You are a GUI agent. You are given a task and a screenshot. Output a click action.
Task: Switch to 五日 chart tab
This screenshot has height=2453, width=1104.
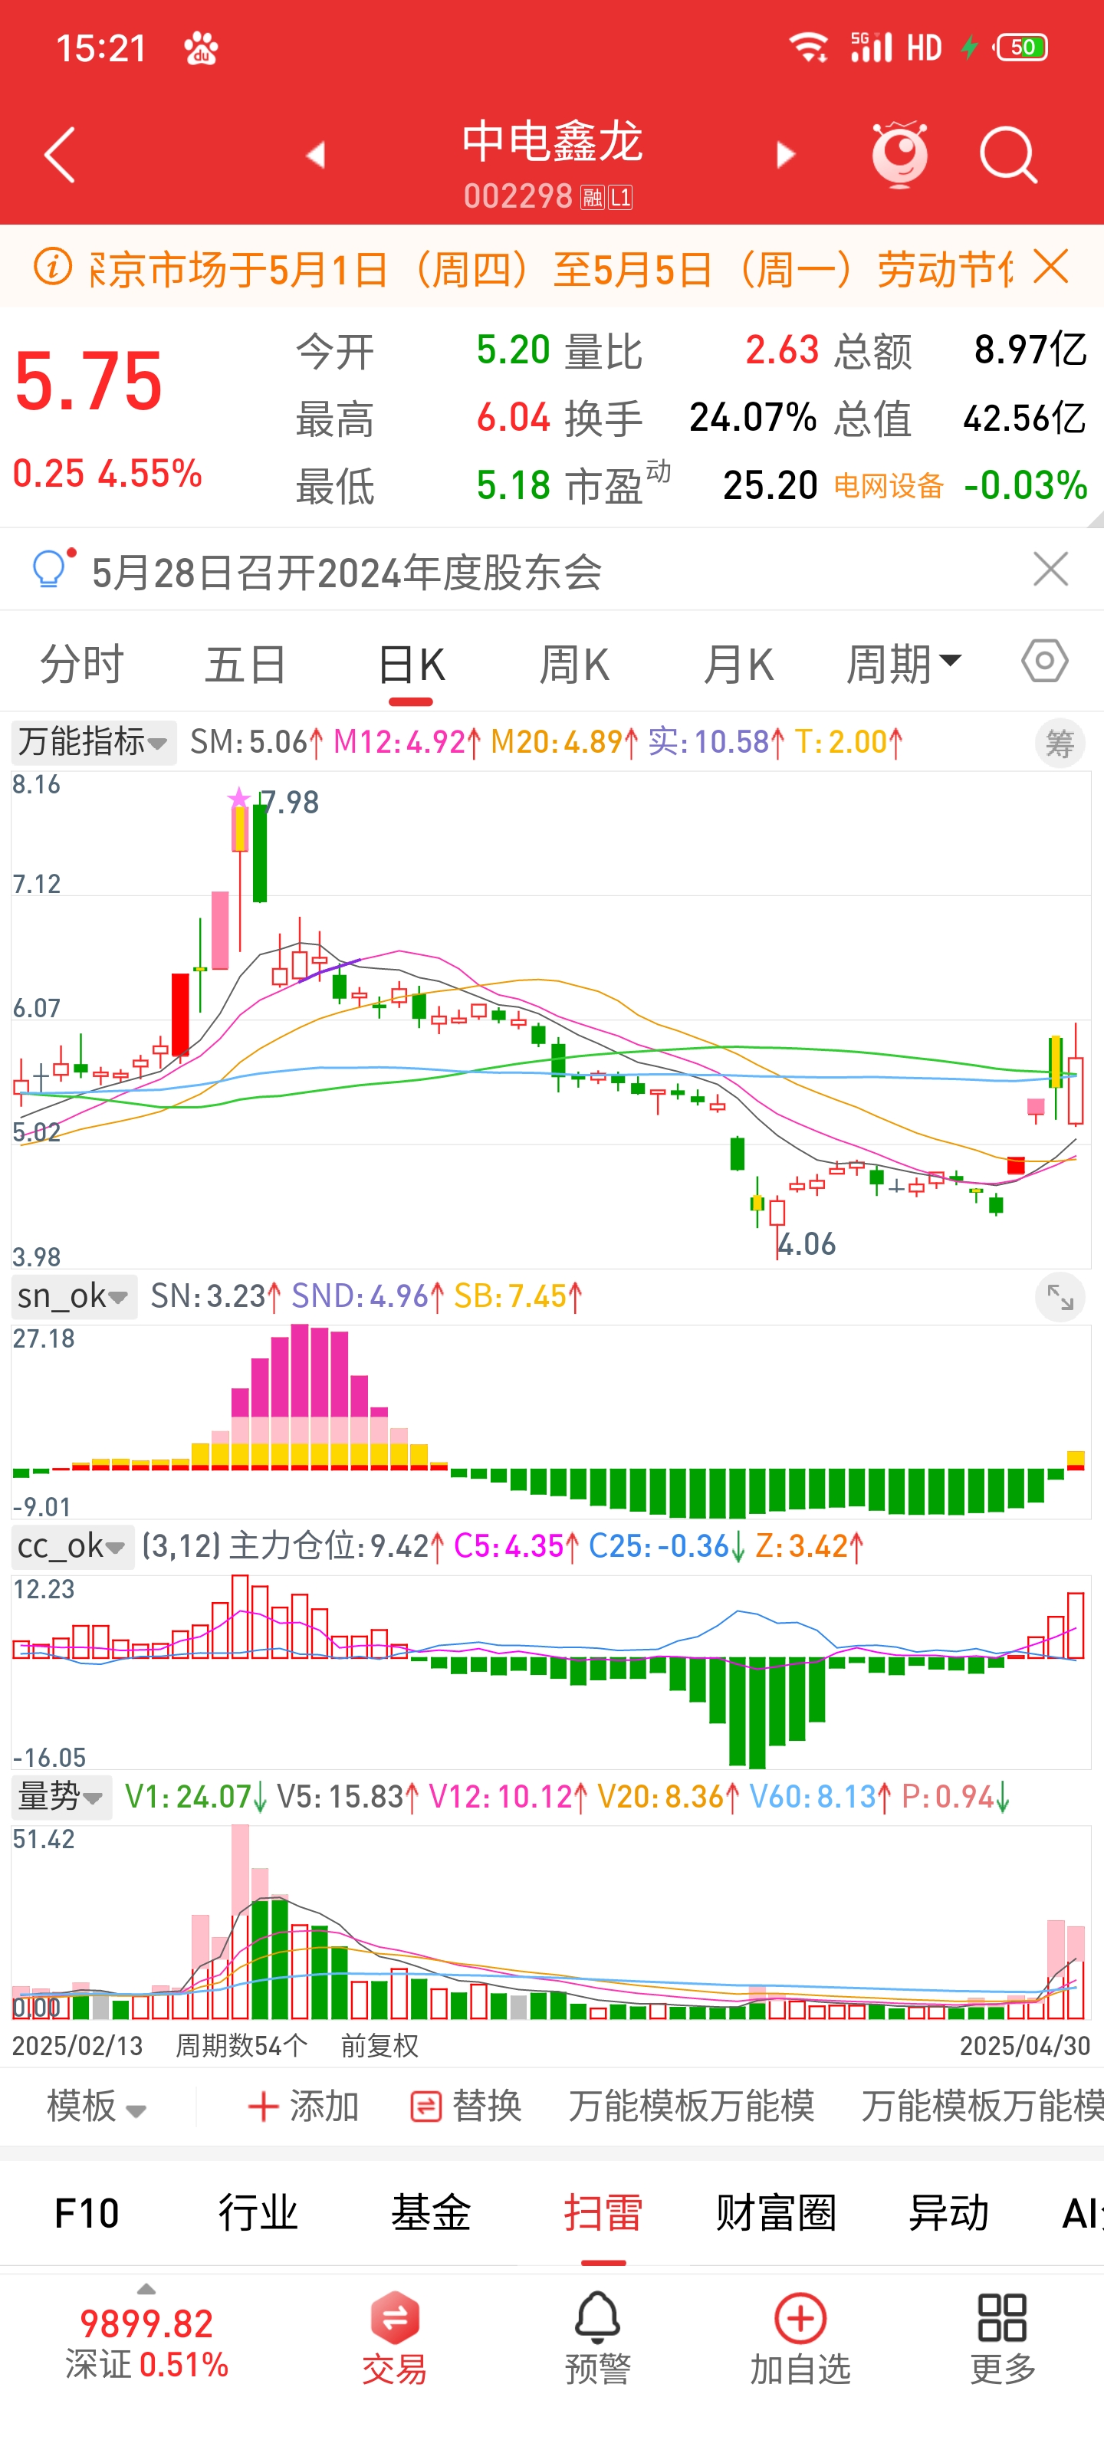(x=246, y=664)
